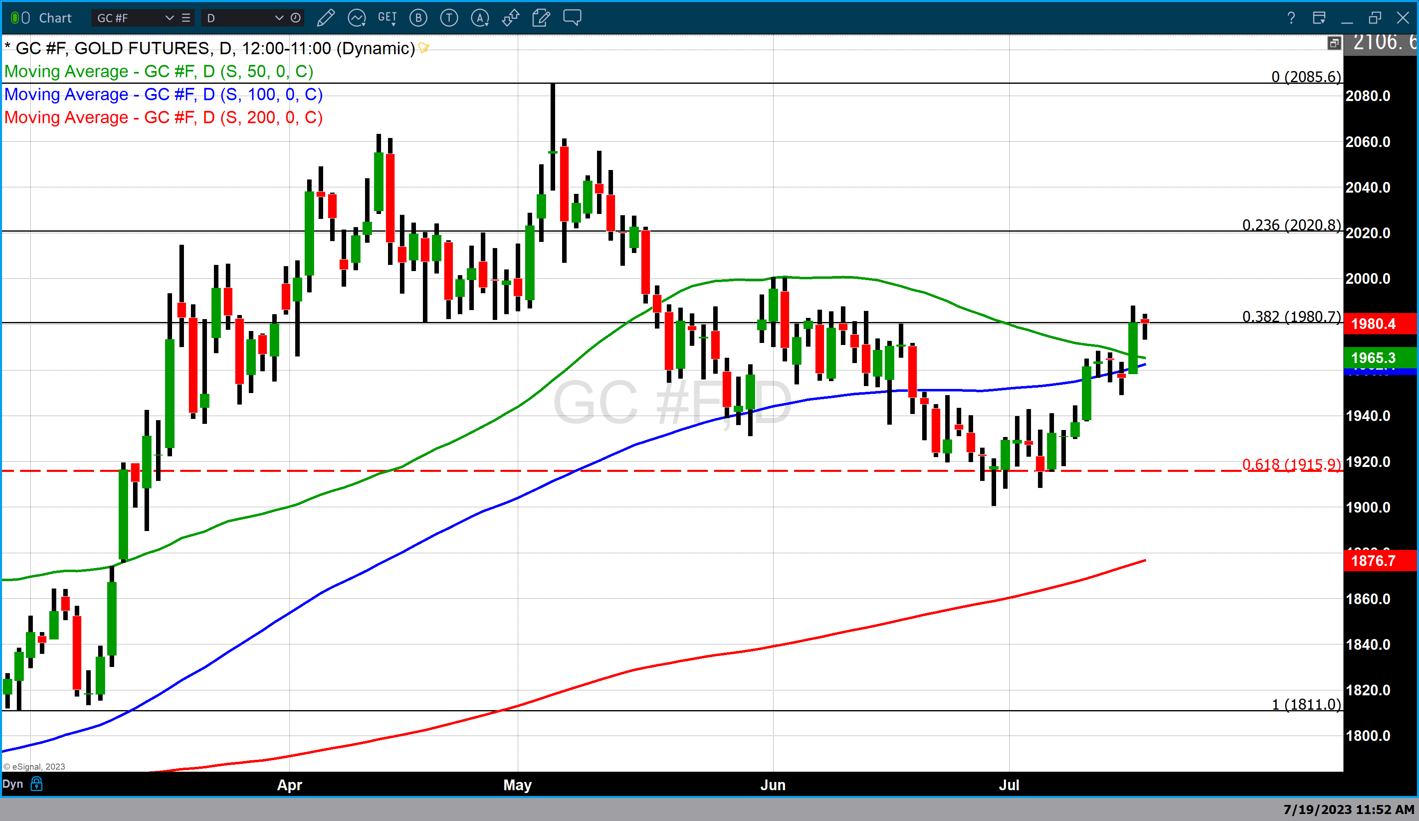Expand the GC #F symbol dropdown
Image resolution: width=1419 pixels, height=821 pixels.
coord(169,18)
